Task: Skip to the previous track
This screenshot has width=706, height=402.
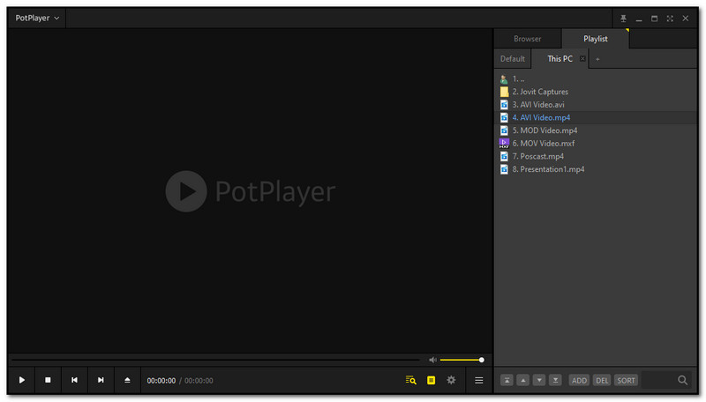Action: (74, 380)
